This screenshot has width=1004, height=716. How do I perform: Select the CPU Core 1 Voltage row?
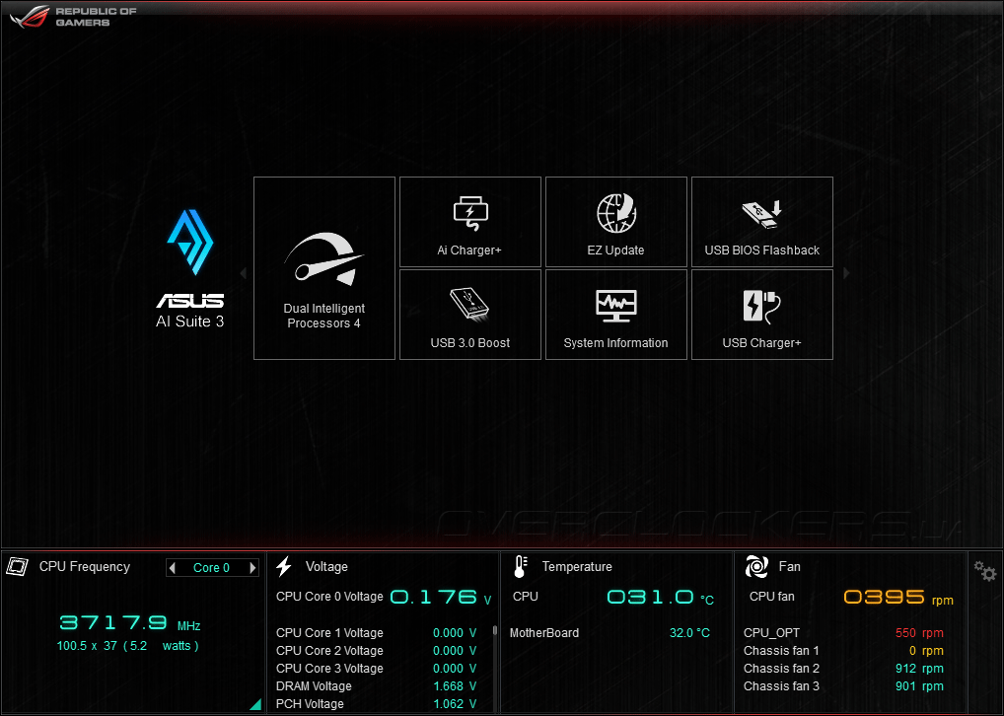pos(377,633)
